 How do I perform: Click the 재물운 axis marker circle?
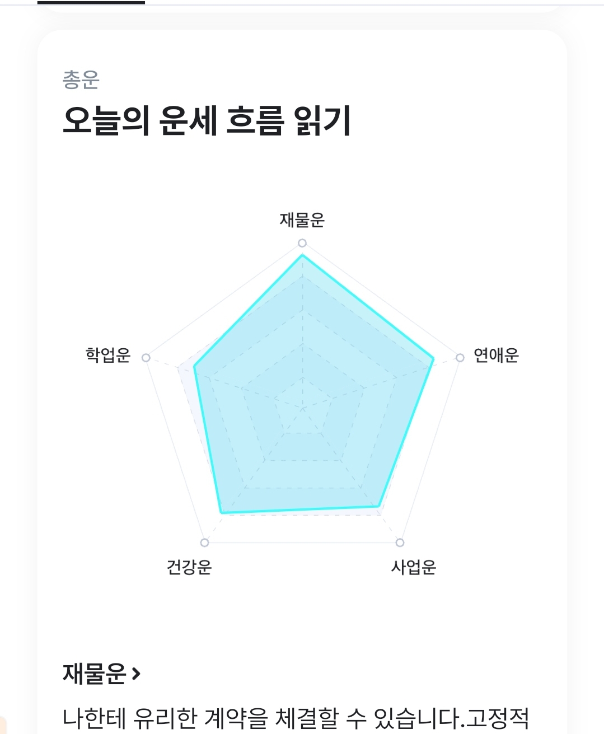click(302, 243)
